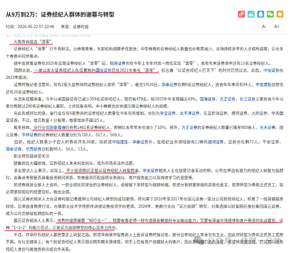290x253 pixels.
Task: Open 中信建投 link before '目前也还有26名'
Action: click(x=264, y=85)
